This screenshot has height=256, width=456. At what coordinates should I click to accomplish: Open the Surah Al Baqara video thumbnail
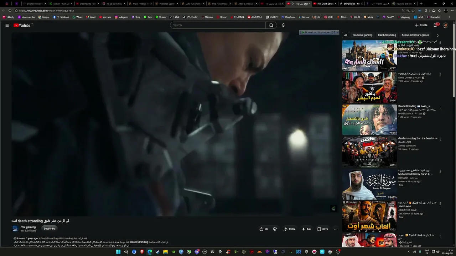pyautogui.click(x=369, y=184)
